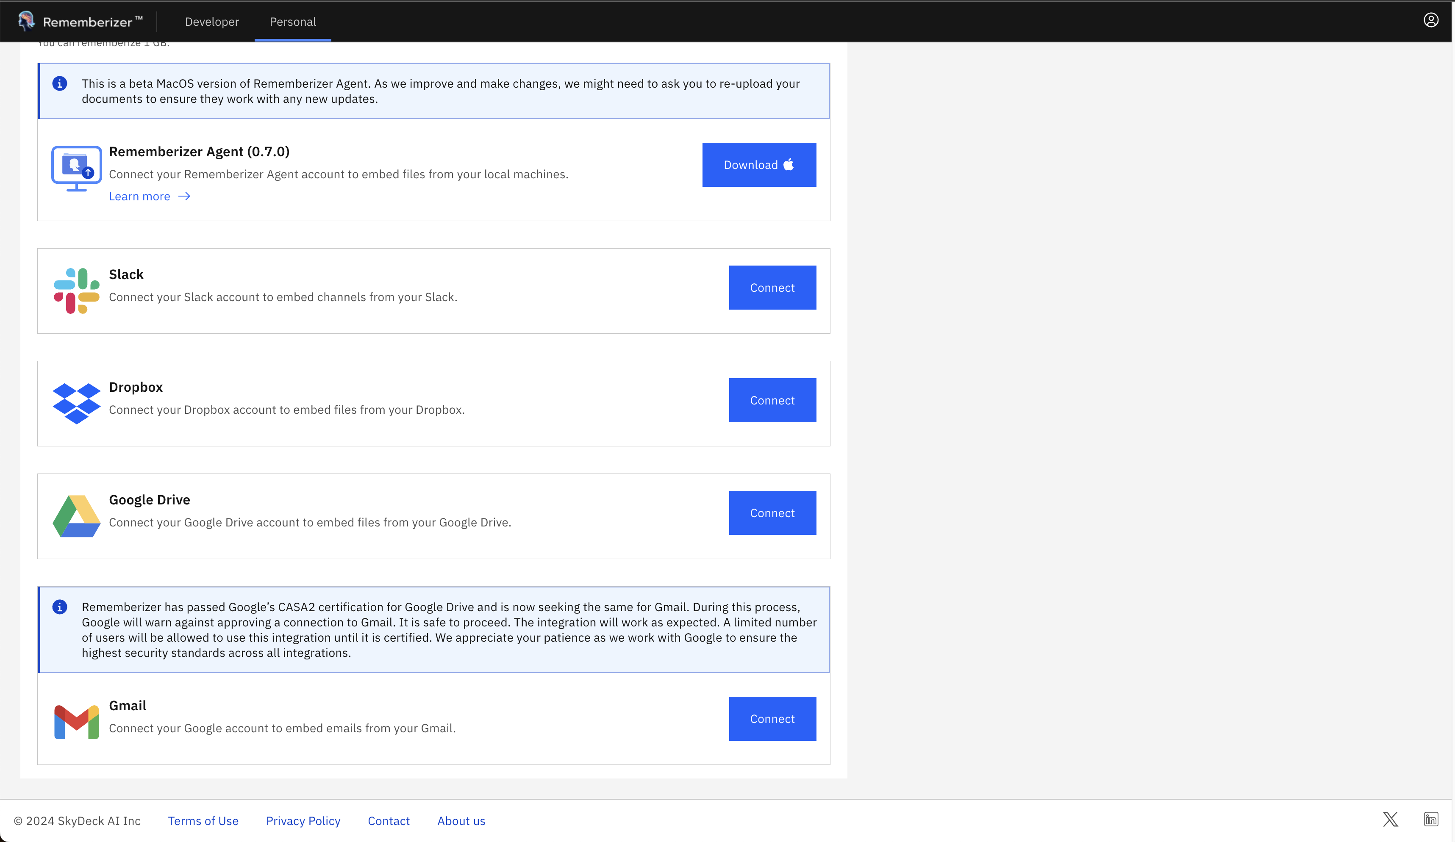Viewport: 1455px width, 842px height.
Task: Click the Slack integration icon
Action: pyautogui.click(x=76, y=290)
